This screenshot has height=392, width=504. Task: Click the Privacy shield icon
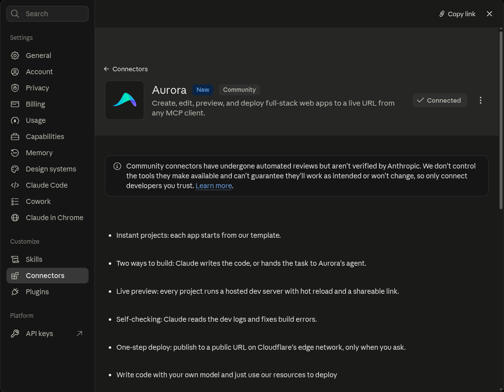(15, 88)
